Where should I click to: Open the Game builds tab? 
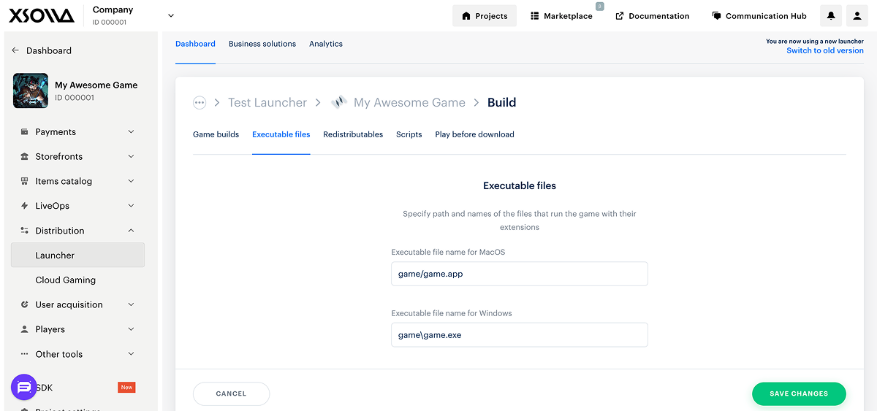(x=216, y=134)
